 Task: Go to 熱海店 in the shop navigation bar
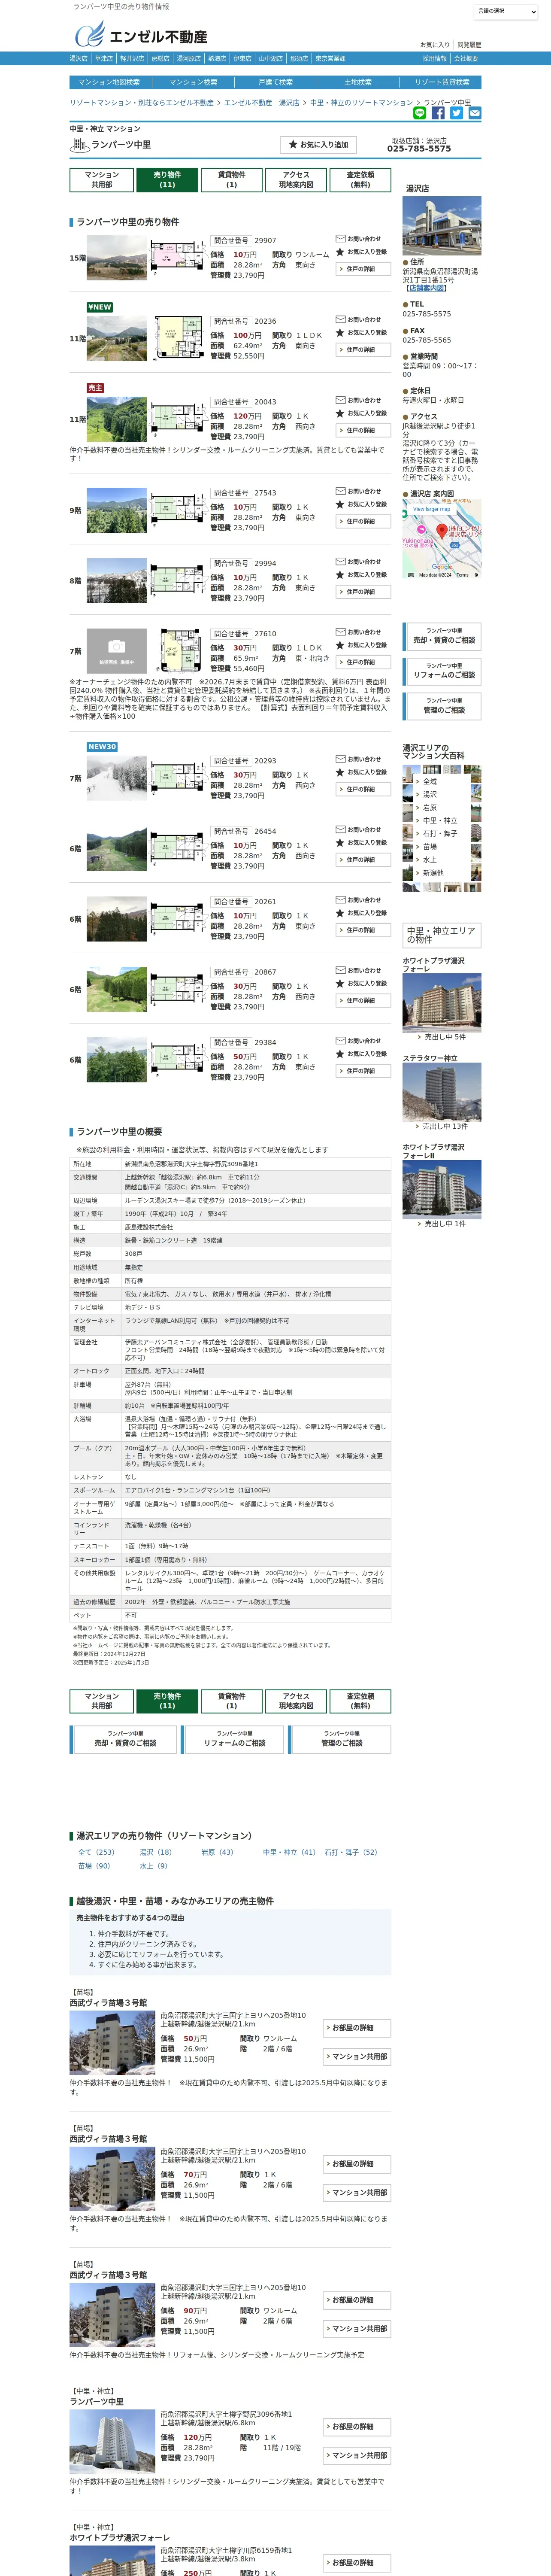tap(217, 59)
